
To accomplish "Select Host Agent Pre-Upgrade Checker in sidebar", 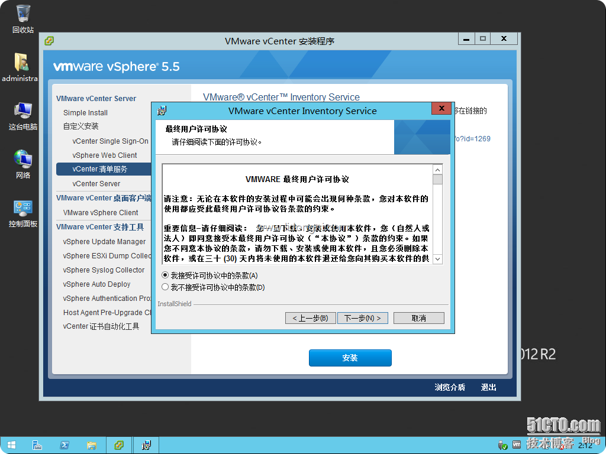I will click(107, 313).
